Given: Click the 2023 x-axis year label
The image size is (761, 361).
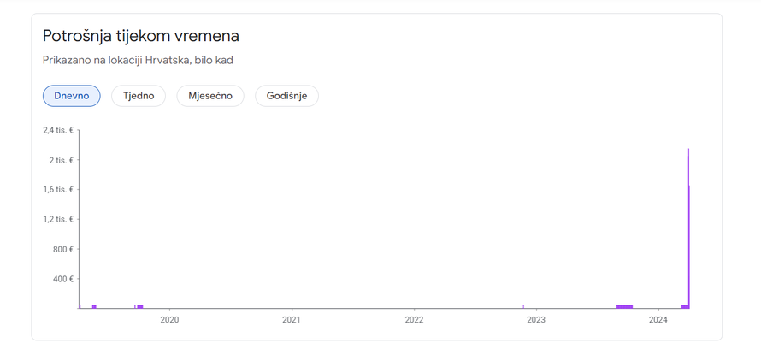Looking at the screenshot, I should (536, 320).
